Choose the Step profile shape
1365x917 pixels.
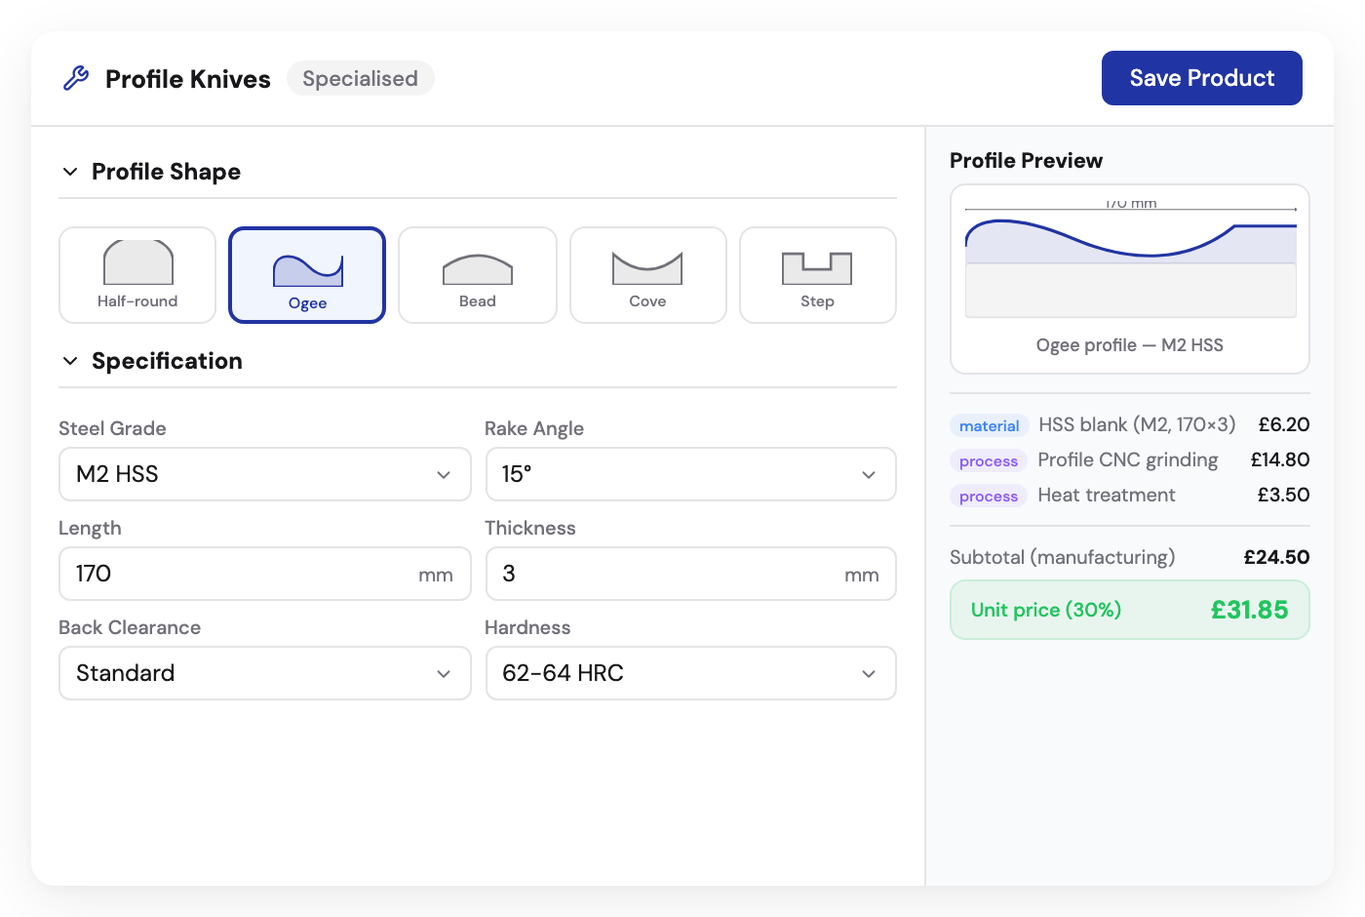pyautogui.click(x=817, y=275)
